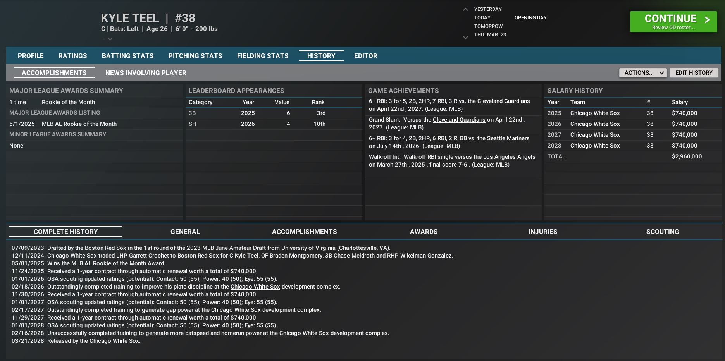
Task: Switch to the Ratings tab
Action: 72,56
